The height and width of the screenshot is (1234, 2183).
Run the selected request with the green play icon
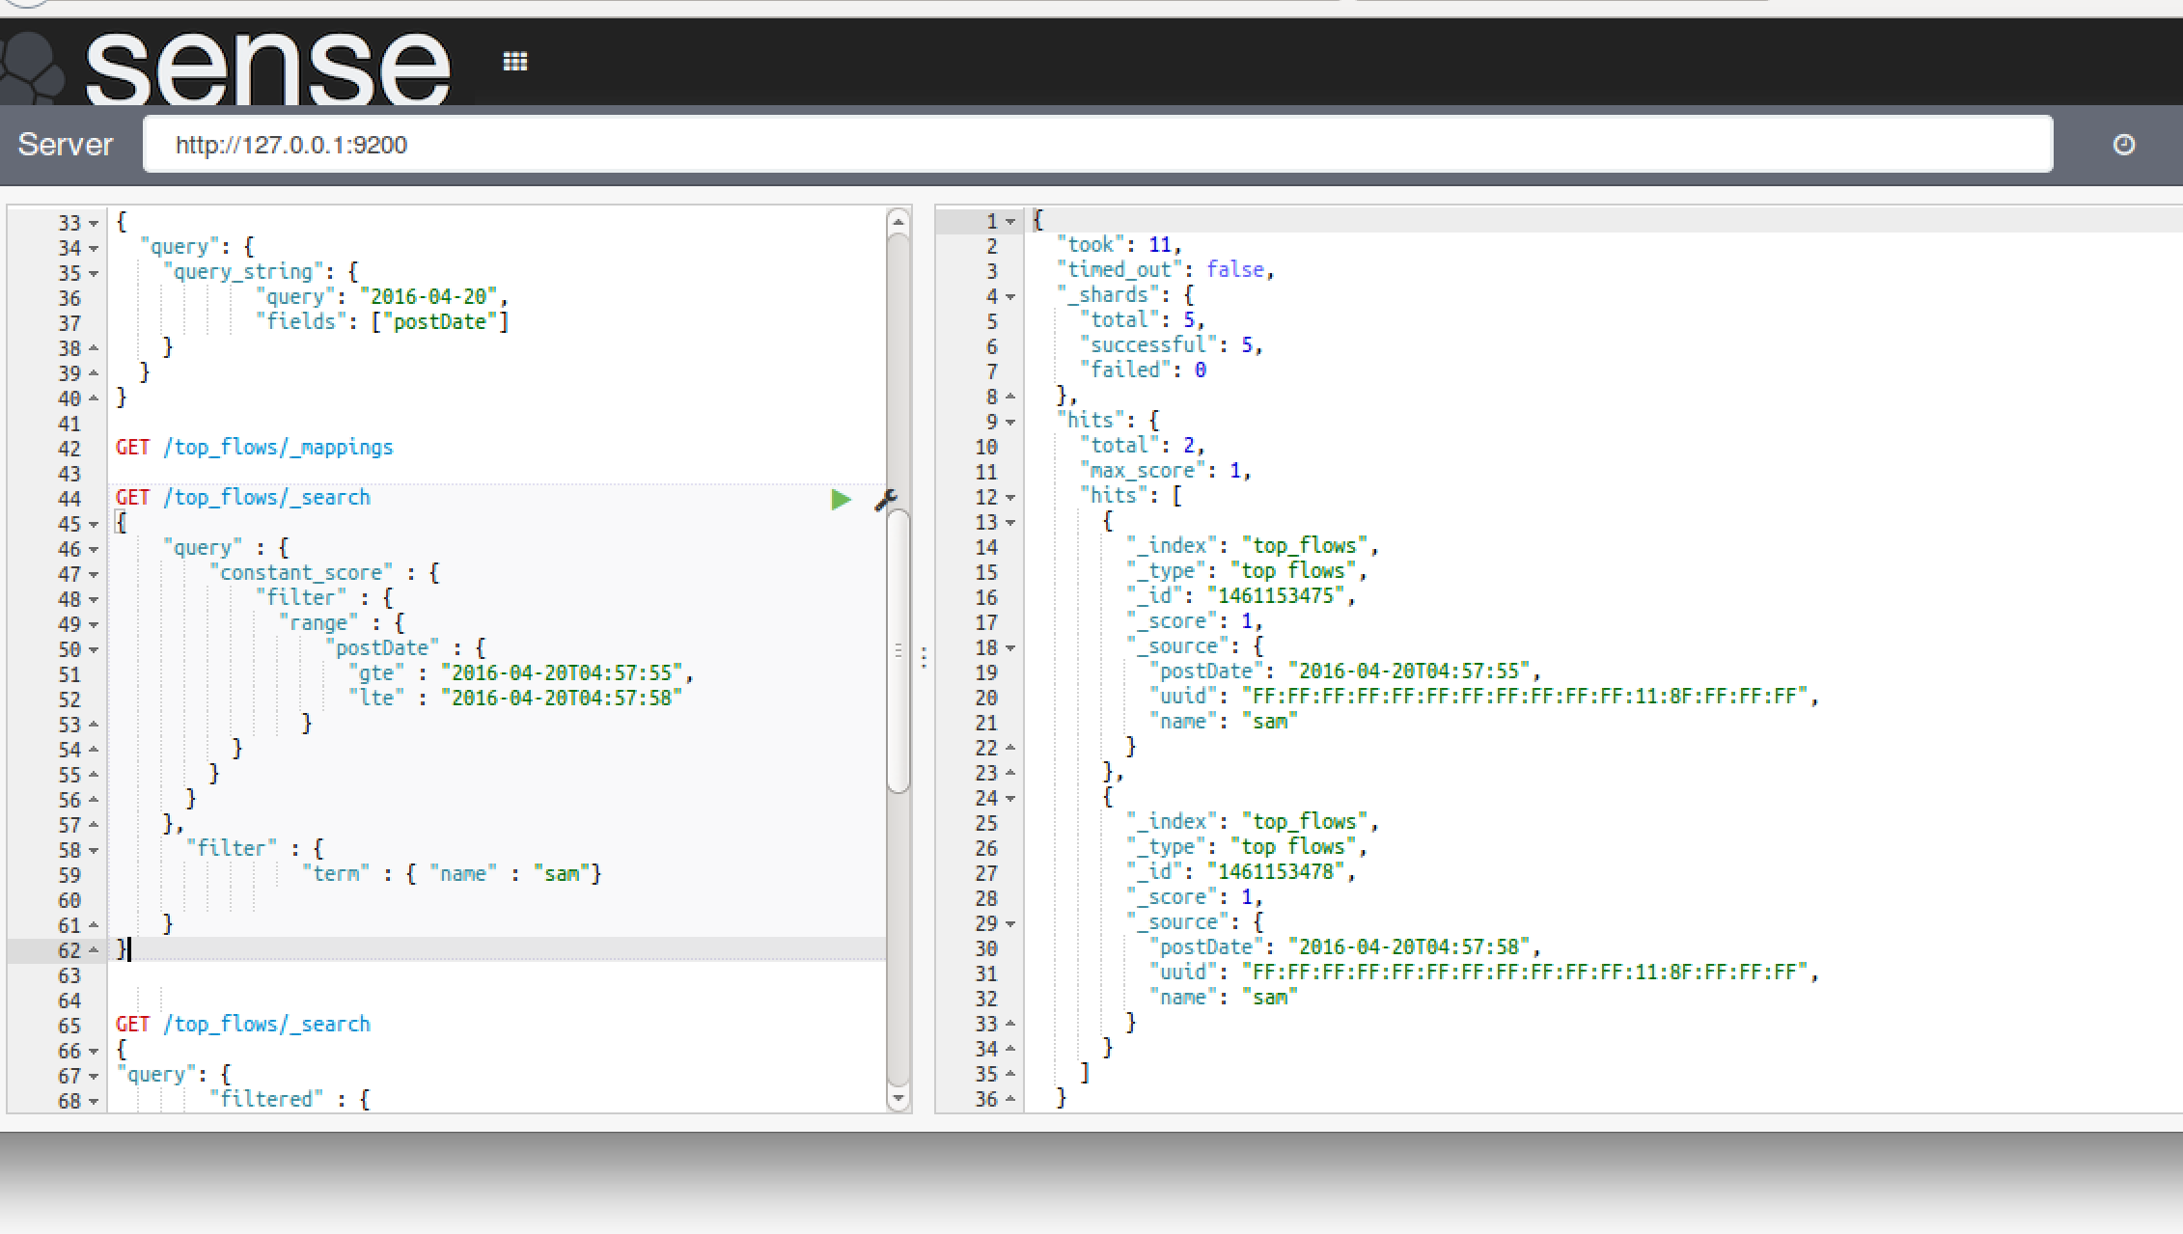[x=841, y=499]
